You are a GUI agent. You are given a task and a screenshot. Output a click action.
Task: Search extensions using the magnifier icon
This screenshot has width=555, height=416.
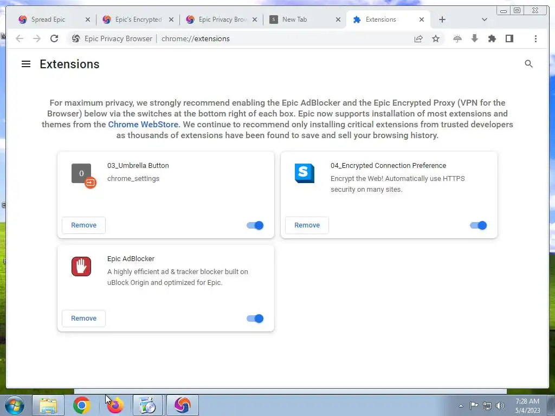(x=528, y=64)
